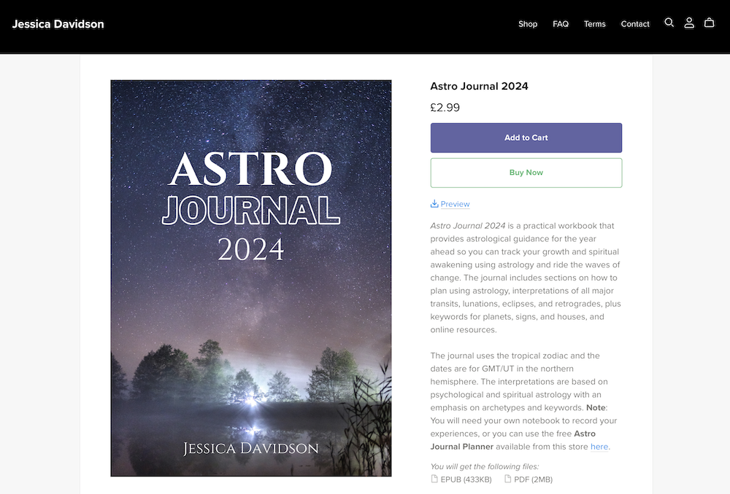
Task: Select the Astro Journal 2024 product title
Action: tap(479, 86)
